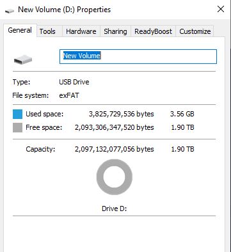Click the large USB drive icon
231x252 pixels.
pos(23,59)
